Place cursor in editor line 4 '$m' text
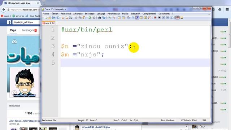This screenshot has height=130, width=231. (65, 55)
